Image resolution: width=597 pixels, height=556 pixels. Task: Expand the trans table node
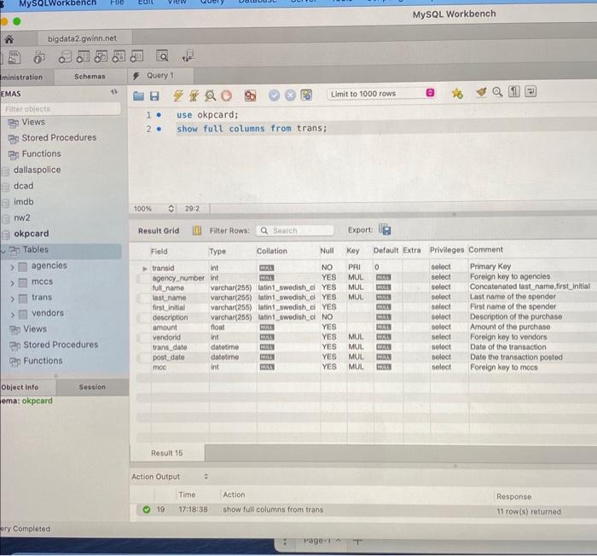click(x=12, y=299)
